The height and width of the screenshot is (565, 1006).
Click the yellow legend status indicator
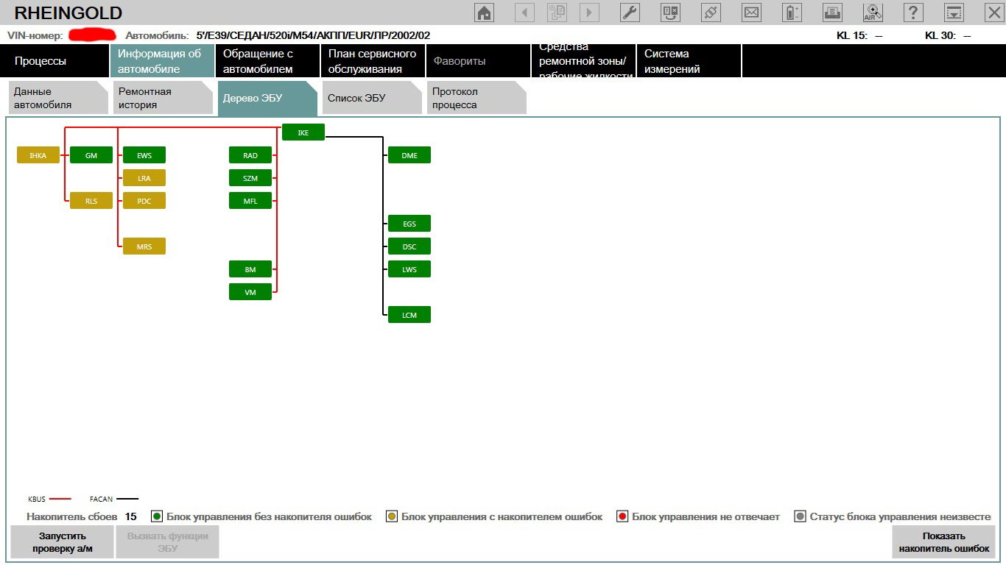(x=392, y=516)
